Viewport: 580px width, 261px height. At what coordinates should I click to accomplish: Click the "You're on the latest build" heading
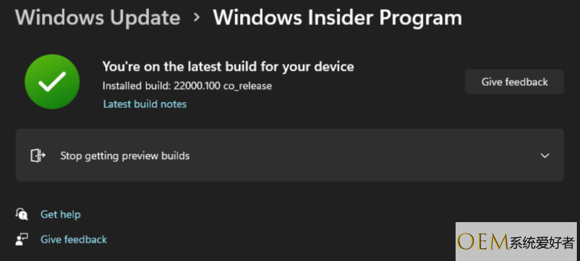pos(228,66)
